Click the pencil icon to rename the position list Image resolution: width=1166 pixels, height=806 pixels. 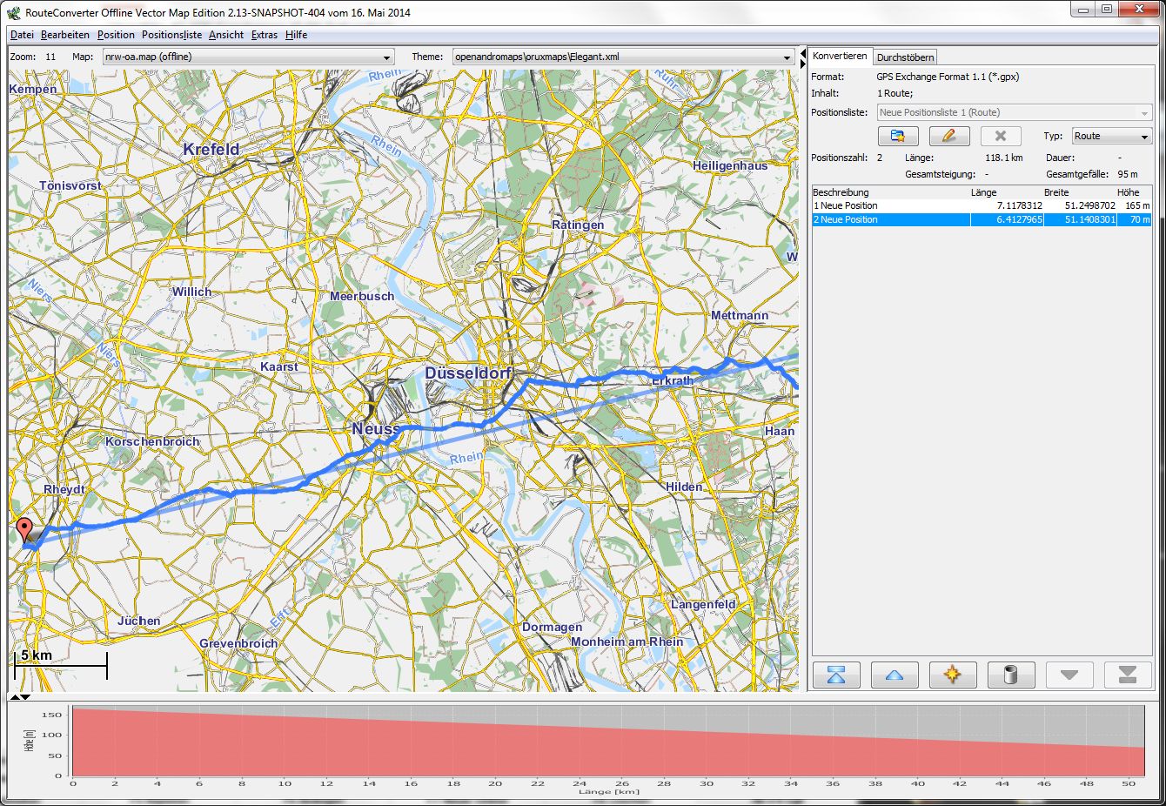tap(948, 137)
